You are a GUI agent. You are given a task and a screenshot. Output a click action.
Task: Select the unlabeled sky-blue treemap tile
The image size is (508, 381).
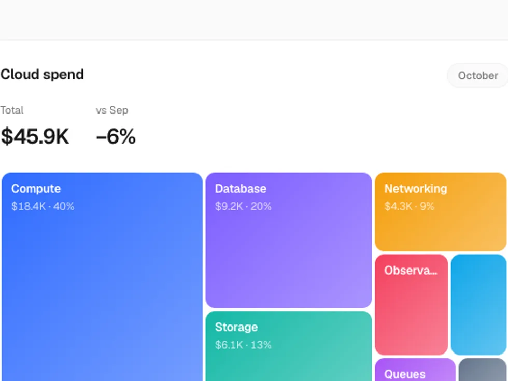(x=478, y=305)
